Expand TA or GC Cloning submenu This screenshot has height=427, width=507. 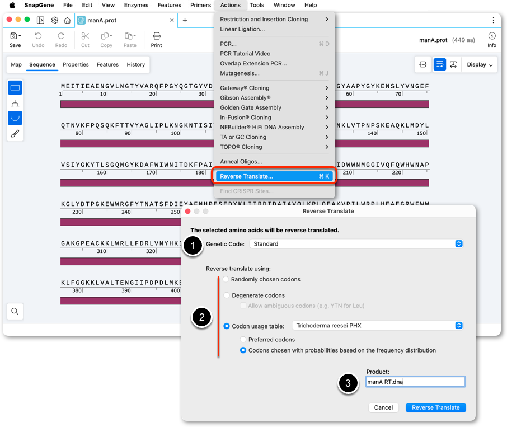tap(274, 137)
